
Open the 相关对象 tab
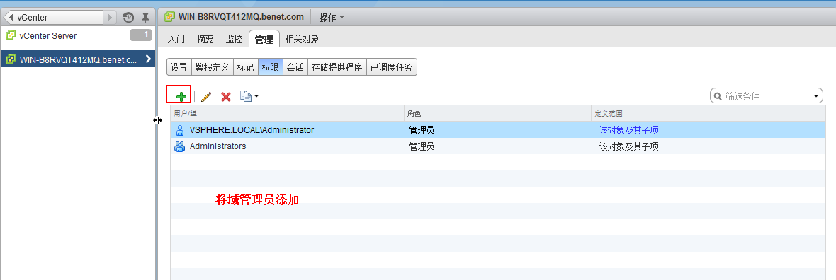pyautogui.click(x=303, y=40)
